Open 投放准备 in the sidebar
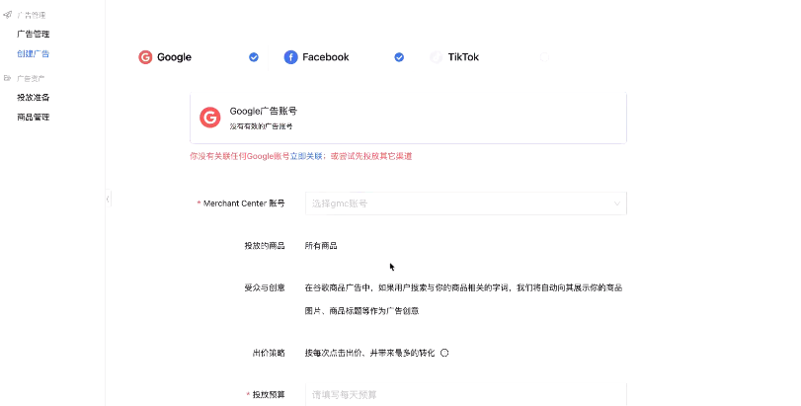Viewport: 801px width, 406px height. tap(34, 97)
